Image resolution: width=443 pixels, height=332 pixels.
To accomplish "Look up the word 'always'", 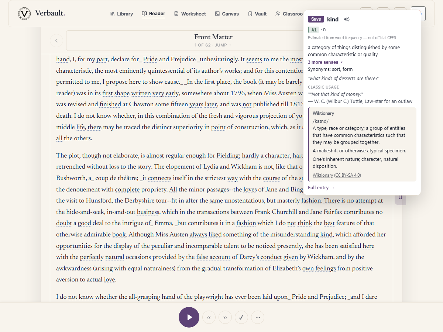I will coord(198,235).
